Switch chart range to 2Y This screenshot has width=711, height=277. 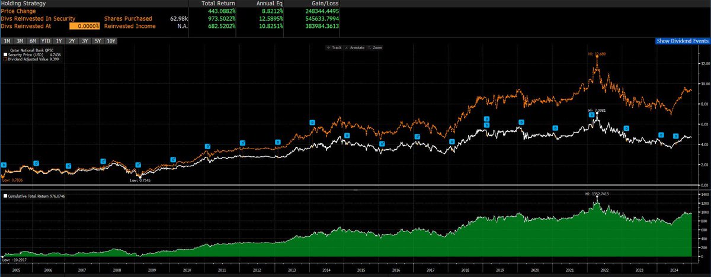[x=72, y=41]
